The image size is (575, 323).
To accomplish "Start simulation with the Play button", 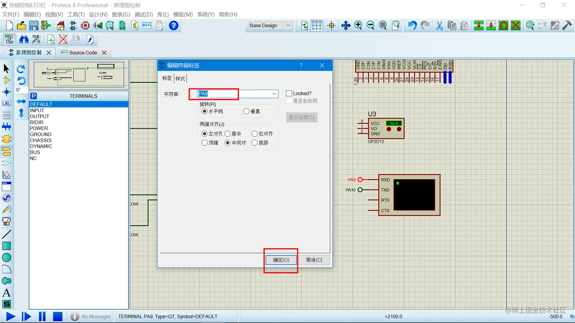I will pos(11,316).
